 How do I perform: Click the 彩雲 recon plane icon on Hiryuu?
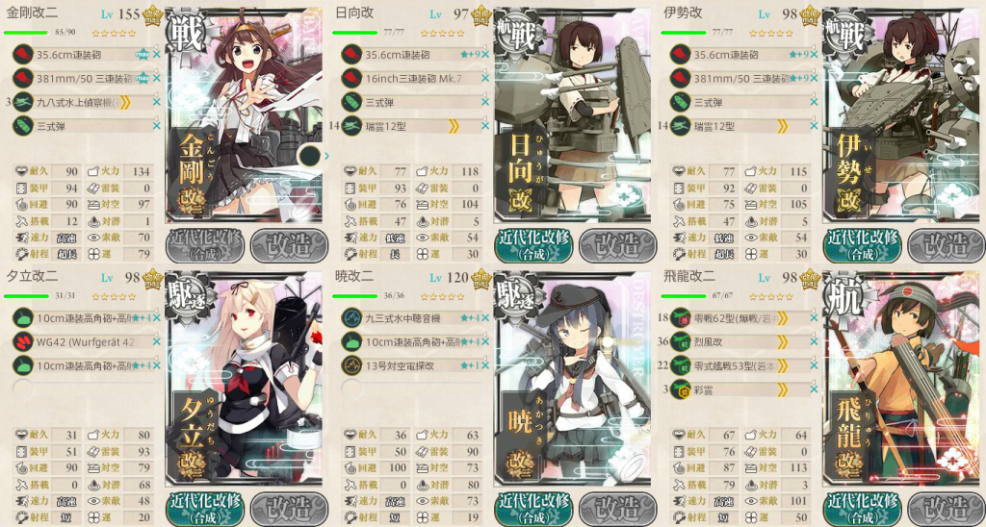pyautogui.click(x=681, y=390)
